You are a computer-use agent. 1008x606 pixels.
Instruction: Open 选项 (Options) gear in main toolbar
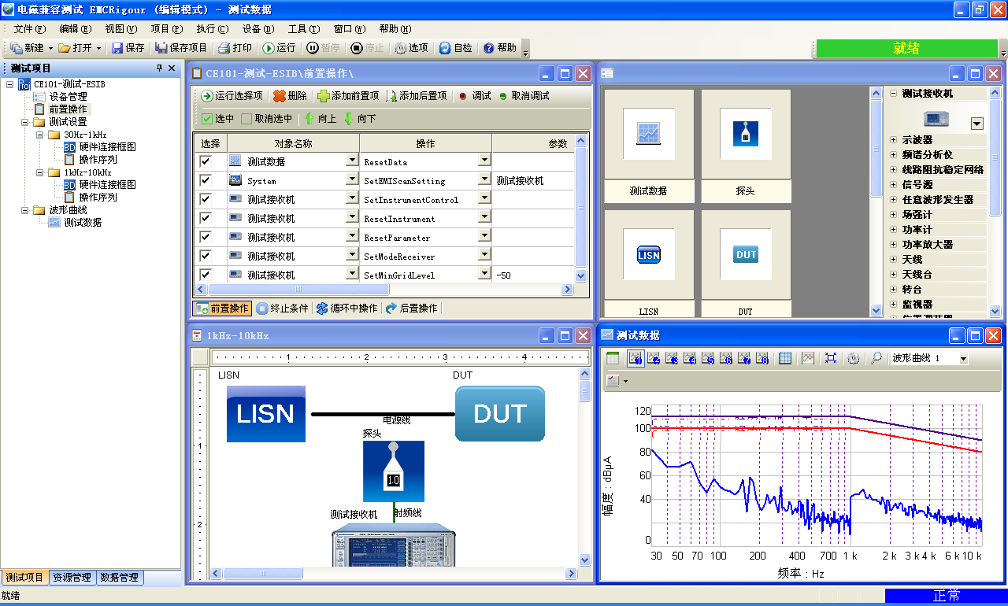pyautogui.click(x=400, y=48)
